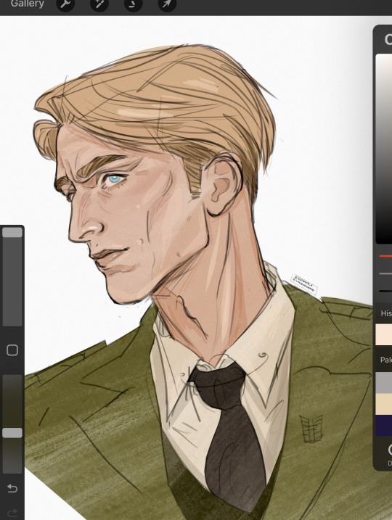Open the Actions wrench menu
Viewport: 392px width, 520px height.
point(65,4)
